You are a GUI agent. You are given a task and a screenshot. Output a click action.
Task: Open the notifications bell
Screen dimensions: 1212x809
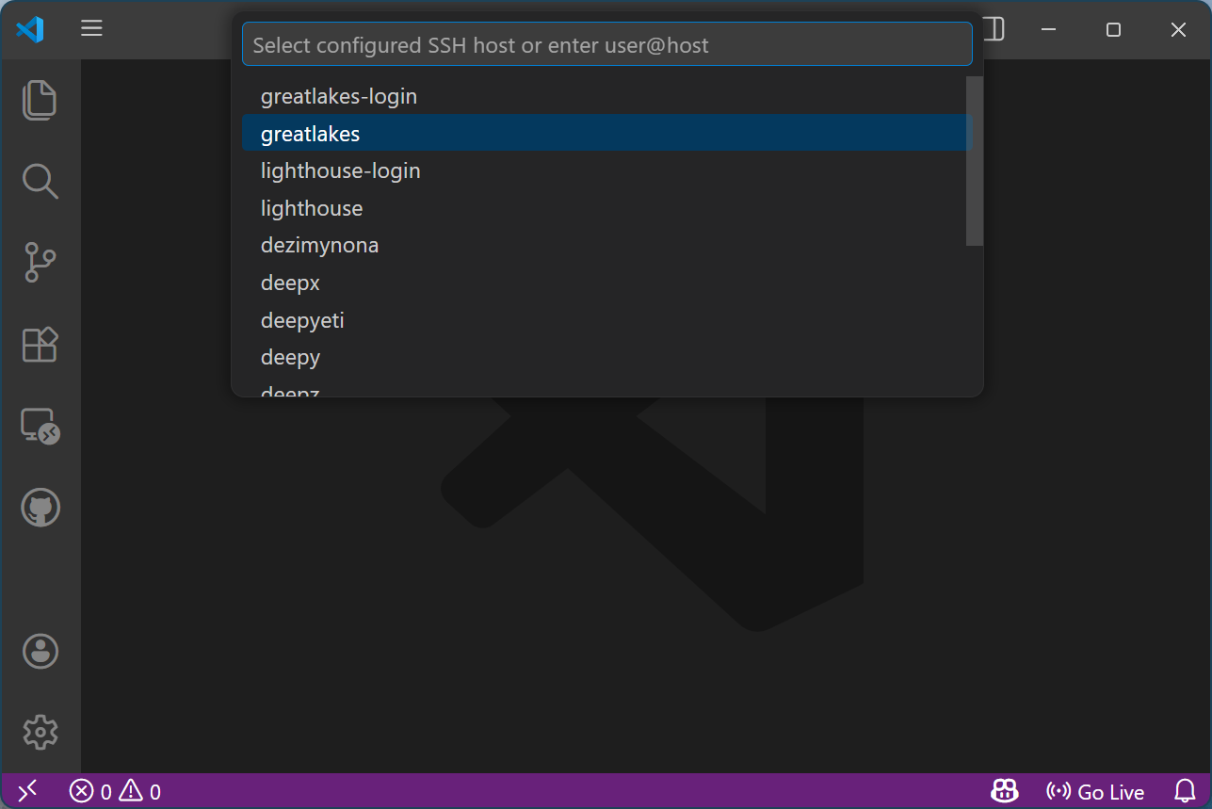point(1185,791)
